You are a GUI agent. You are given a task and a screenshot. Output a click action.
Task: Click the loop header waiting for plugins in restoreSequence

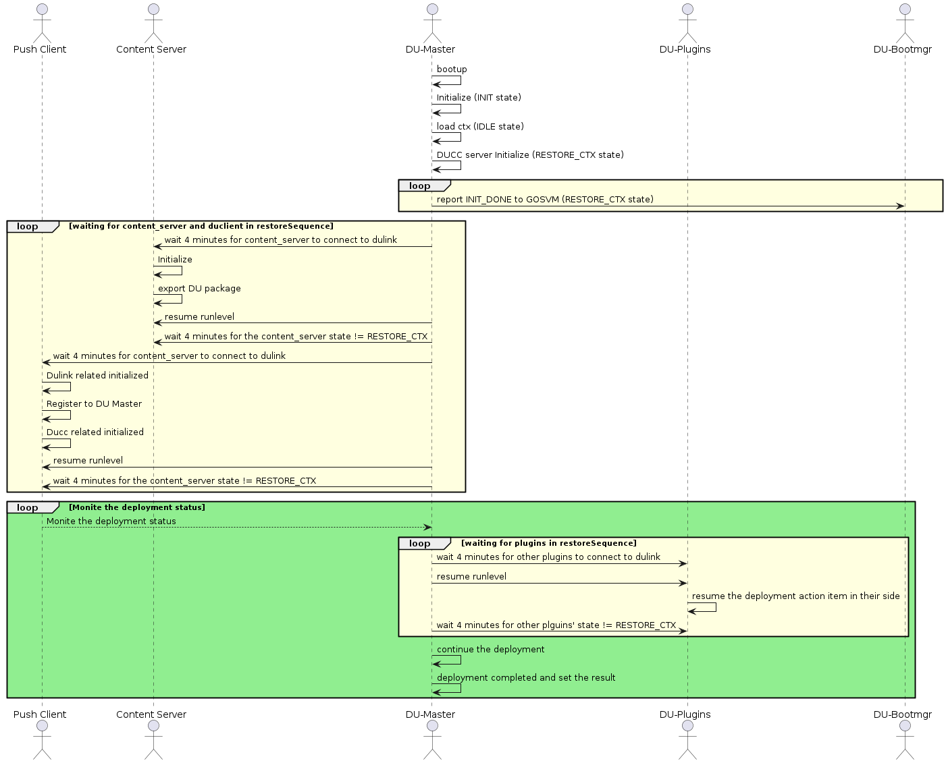pos(420,543)
